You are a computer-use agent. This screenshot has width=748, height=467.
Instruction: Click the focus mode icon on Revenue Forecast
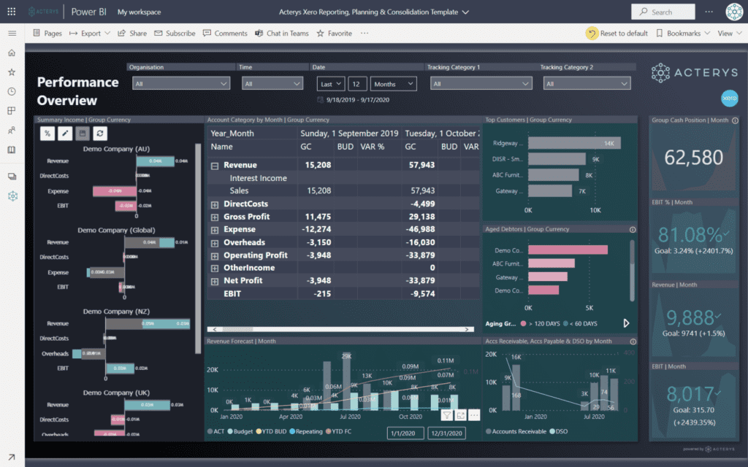click(x=461, y=415)
